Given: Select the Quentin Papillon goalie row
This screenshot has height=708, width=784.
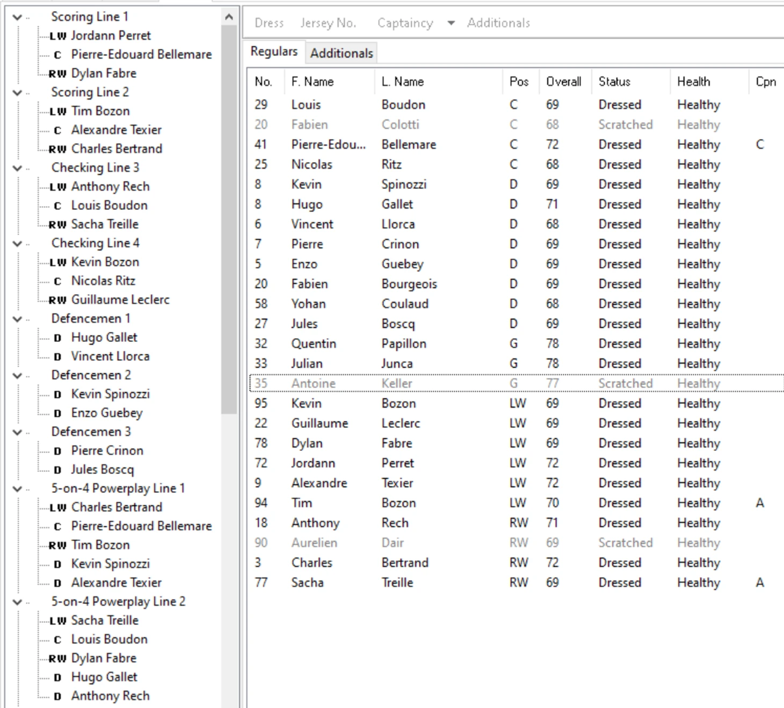Looking at the screenshot, I should [517, 344].
